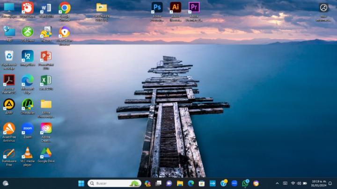Viewport: 337px width, 189px height.
Task: Select the AIMP desktop shortcut
Action: pos(9,106)
